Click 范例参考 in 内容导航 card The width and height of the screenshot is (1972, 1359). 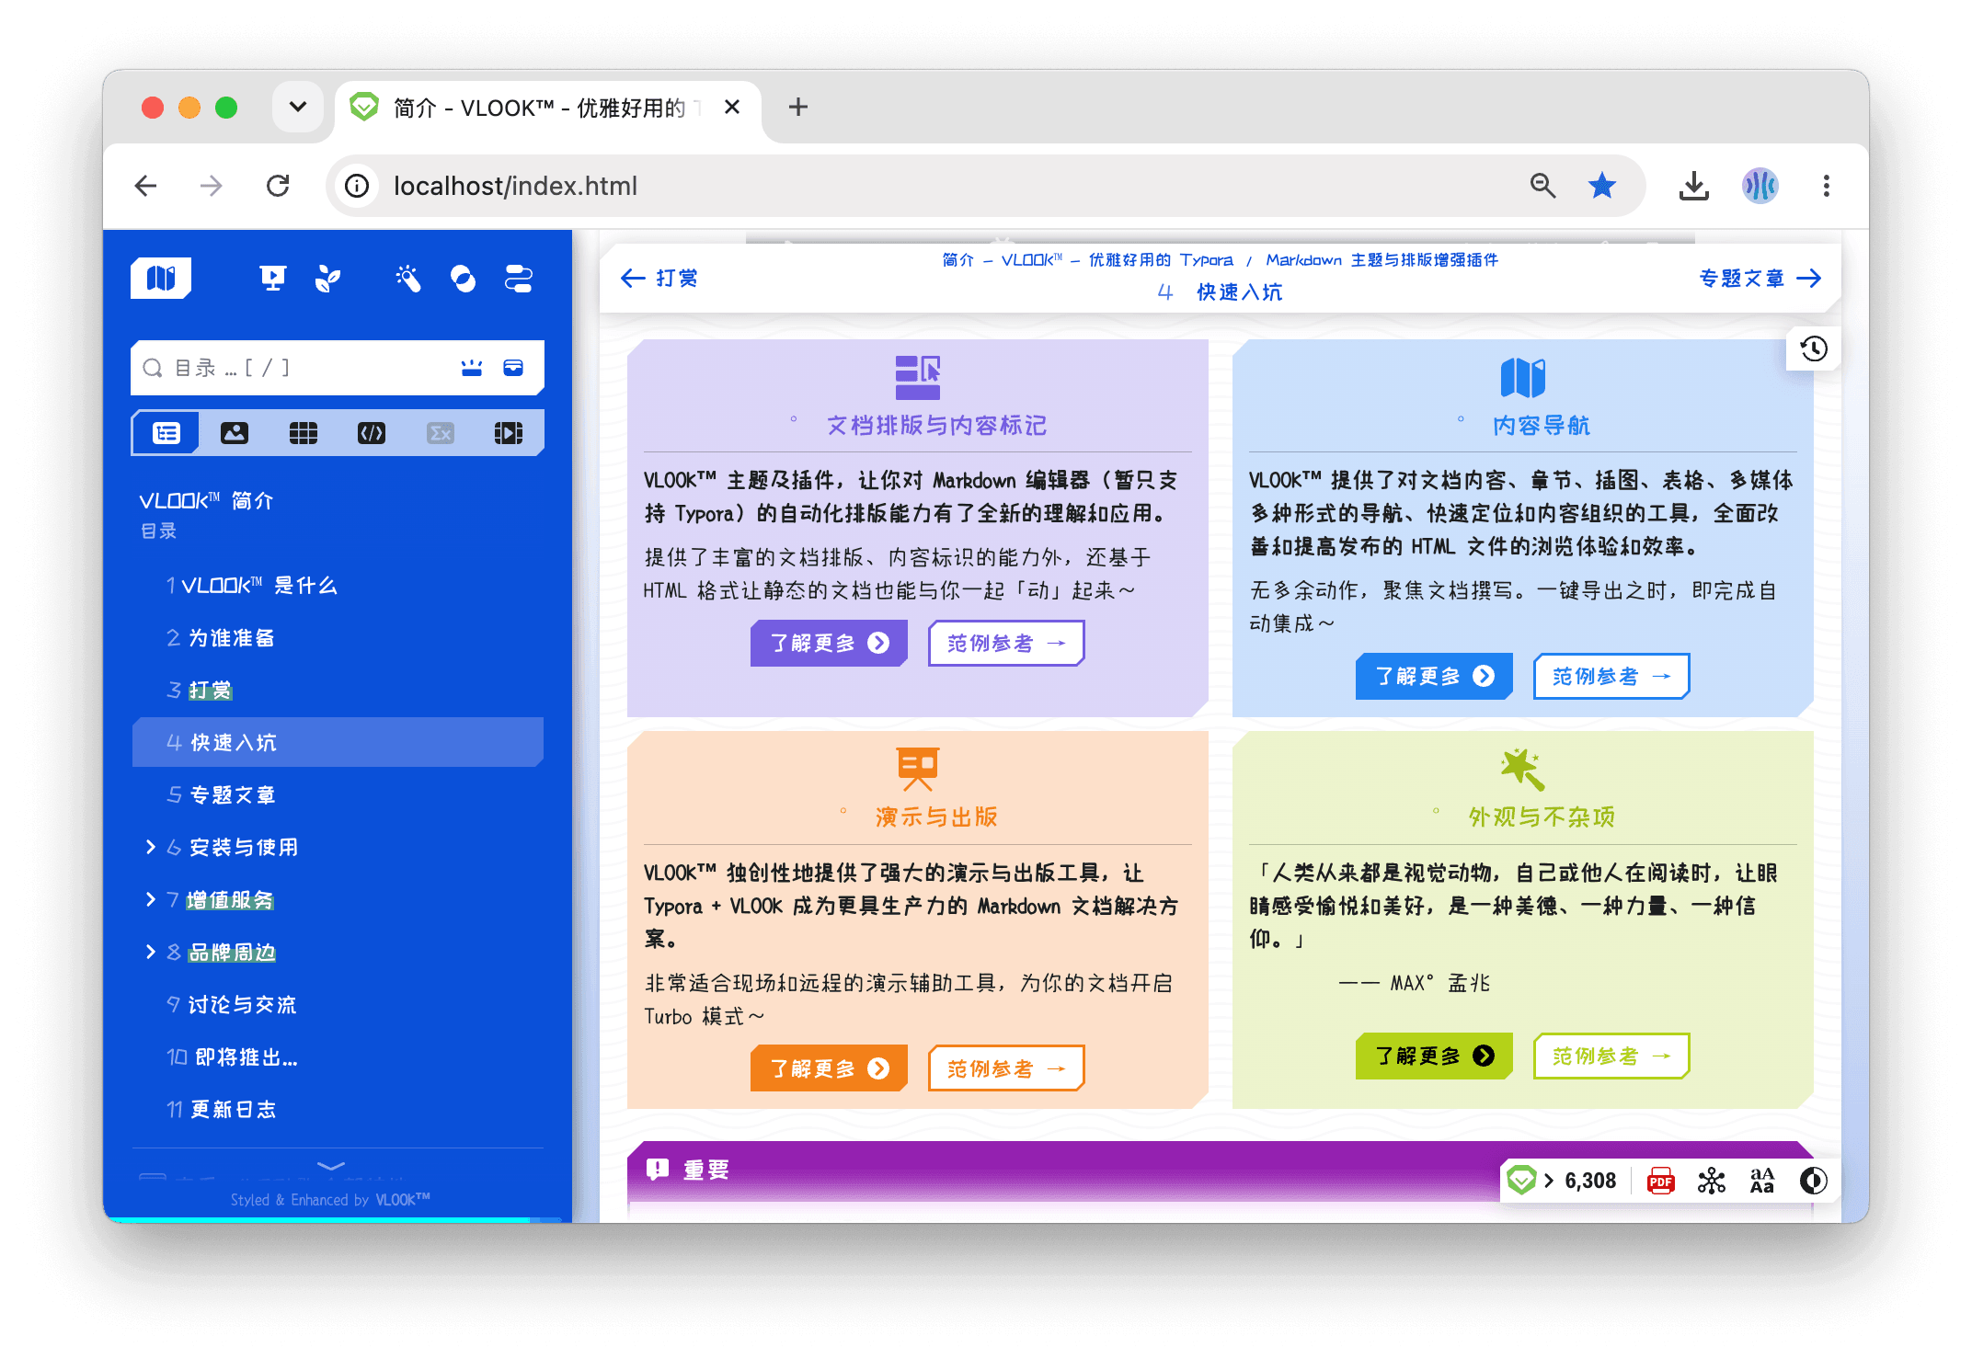click(x=1611, y=676)
